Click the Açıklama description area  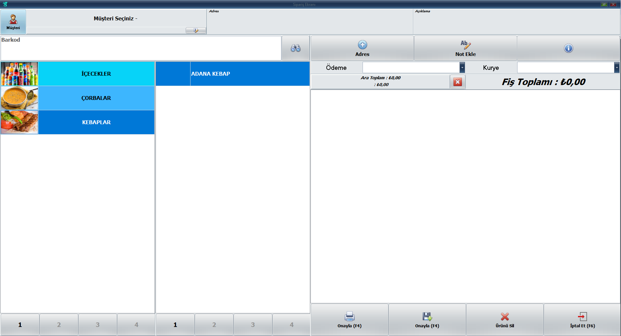click(517, 22)
